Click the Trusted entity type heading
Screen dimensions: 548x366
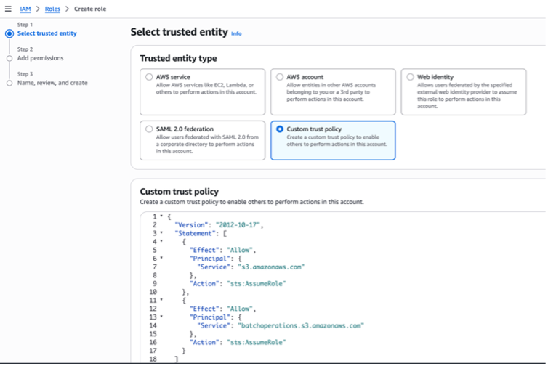178,58
